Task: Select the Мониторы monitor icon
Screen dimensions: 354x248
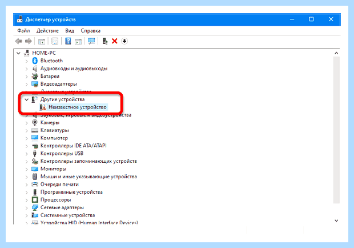Action: pos(35,169)
